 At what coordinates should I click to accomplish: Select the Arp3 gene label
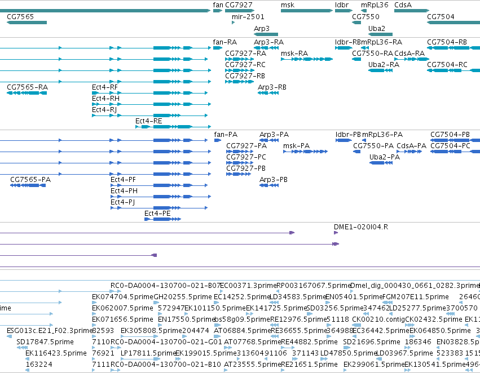tap(261, 28)
